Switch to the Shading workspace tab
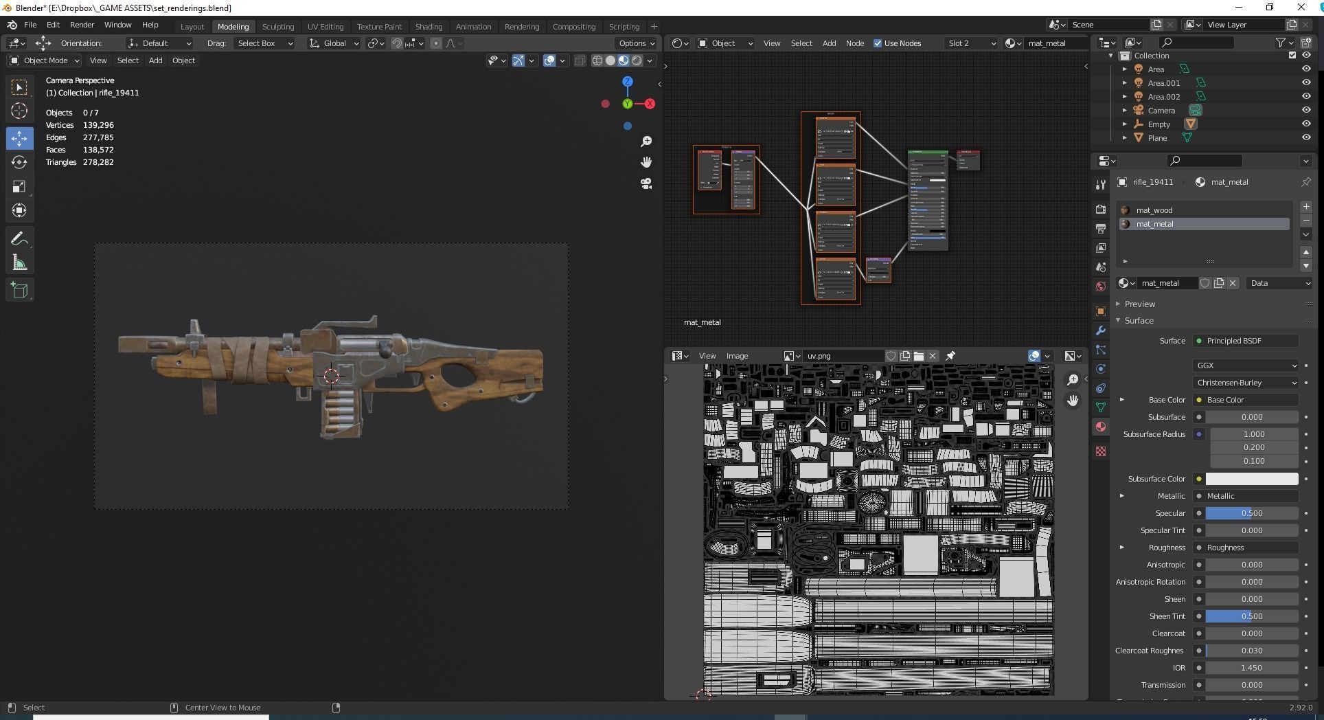The height and width of the screenshot is (720, 1324). tap(429, 26)
